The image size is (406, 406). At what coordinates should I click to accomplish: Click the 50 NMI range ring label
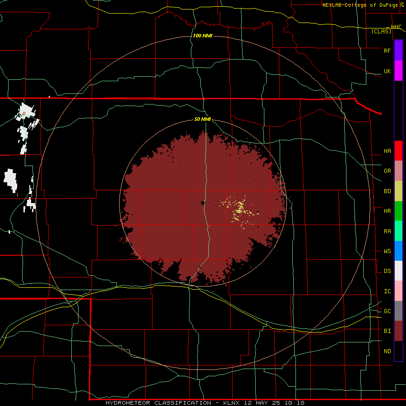(203, 120)
